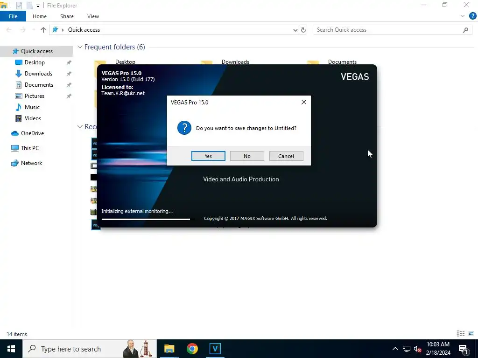
Task: Go up one folder level arrow
Action: (x=43, y=30)
